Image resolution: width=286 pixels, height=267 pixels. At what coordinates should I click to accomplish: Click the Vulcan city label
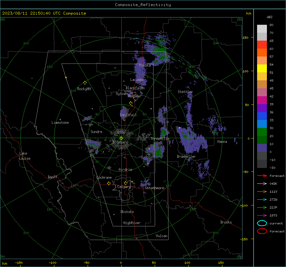click(161, 236)
